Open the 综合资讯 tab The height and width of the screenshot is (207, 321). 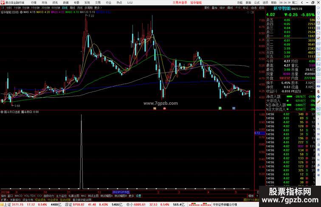click(40, 200)
